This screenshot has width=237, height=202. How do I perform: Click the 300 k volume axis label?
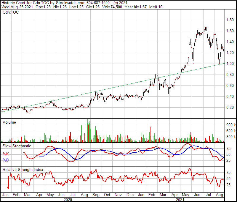point(231,137)
